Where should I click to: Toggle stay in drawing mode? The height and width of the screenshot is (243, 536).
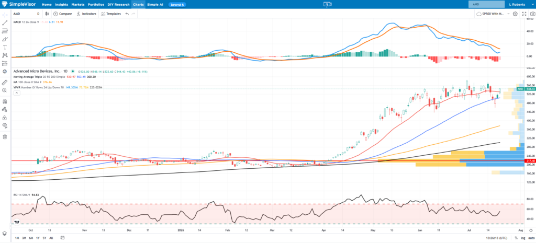[x=5, y=110]
